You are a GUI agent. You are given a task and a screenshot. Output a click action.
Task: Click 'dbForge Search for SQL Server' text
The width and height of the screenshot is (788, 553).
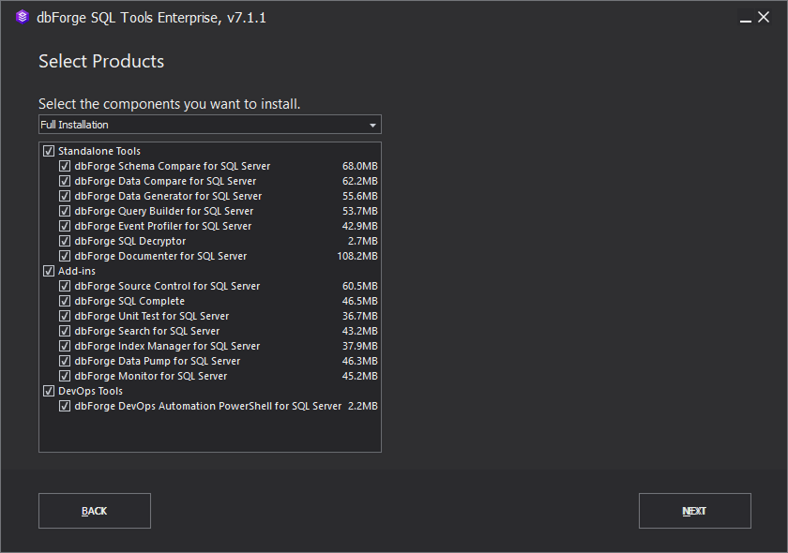[x=146, y=332]
